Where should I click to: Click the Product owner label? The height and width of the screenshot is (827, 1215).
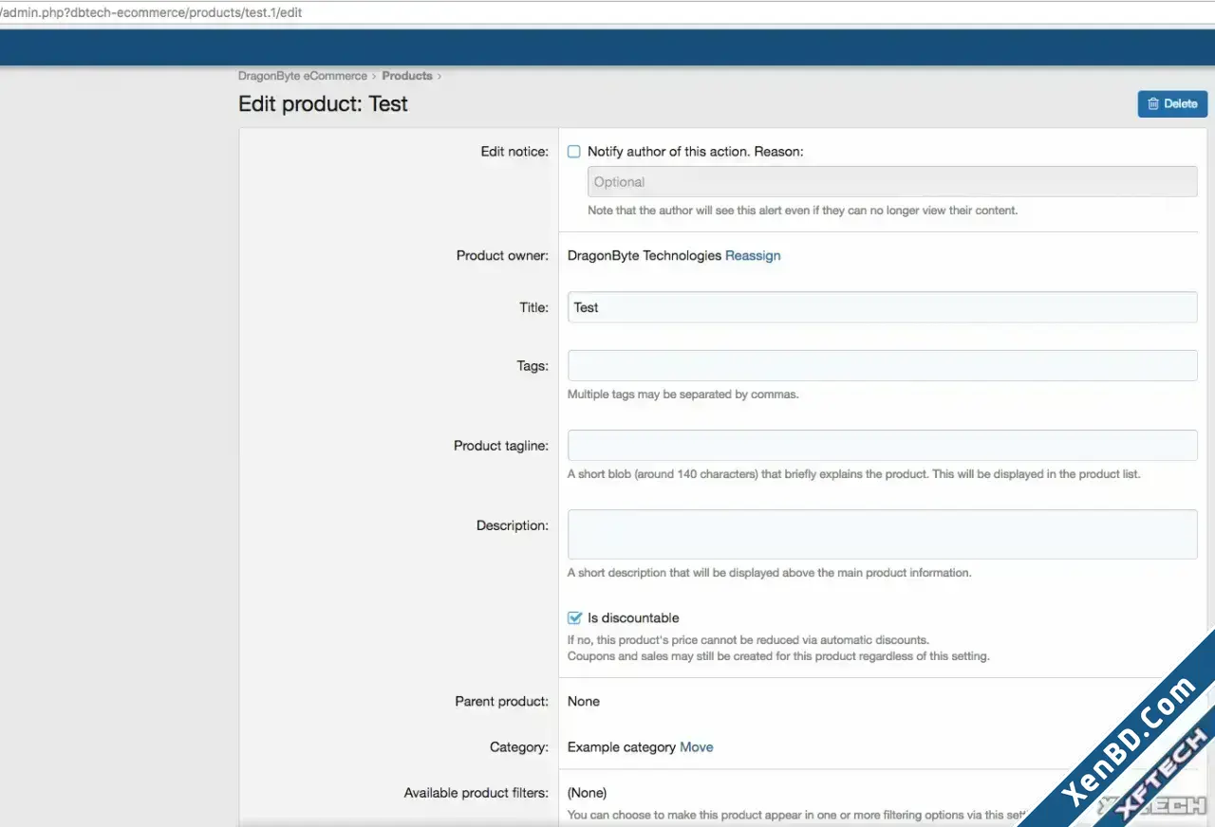pyautogui.click(x=502, y=256)
